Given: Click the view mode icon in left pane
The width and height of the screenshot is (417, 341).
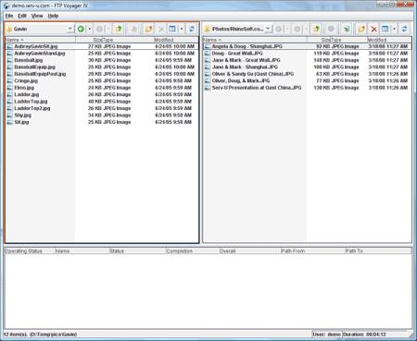Looking at the screenshot, I should coord(172,29).
